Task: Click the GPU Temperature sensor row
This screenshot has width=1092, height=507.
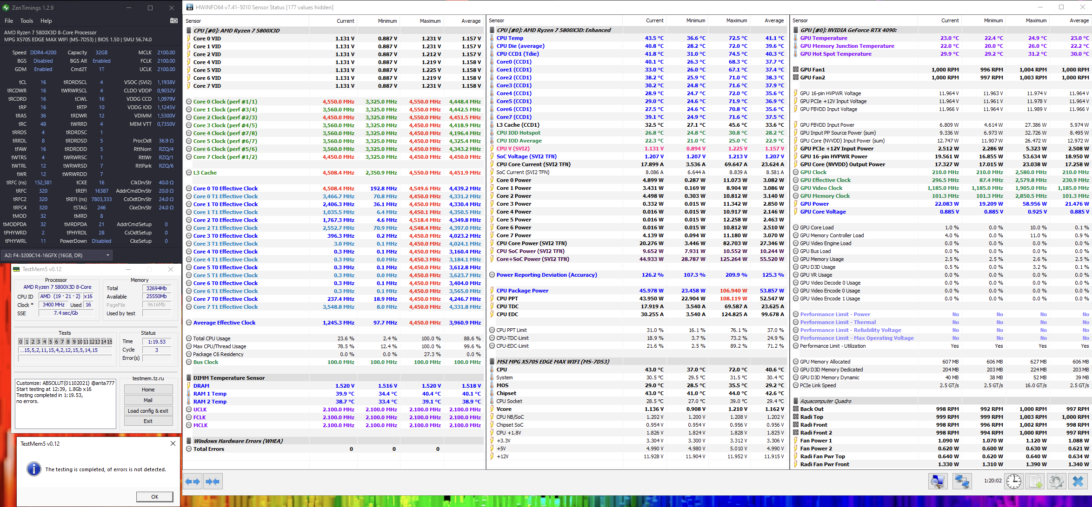Action: tap(824, 38)
